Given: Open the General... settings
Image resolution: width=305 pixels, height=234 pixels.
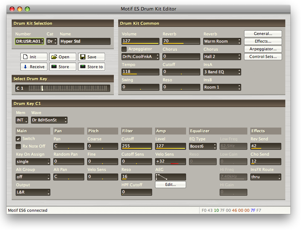Looking at the screenshot, I should (x=263, y=34).
